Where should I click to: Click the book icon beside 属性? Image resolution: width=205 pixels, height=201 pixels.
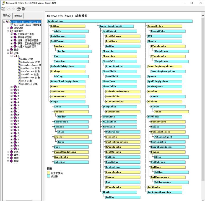coord(12,155)
